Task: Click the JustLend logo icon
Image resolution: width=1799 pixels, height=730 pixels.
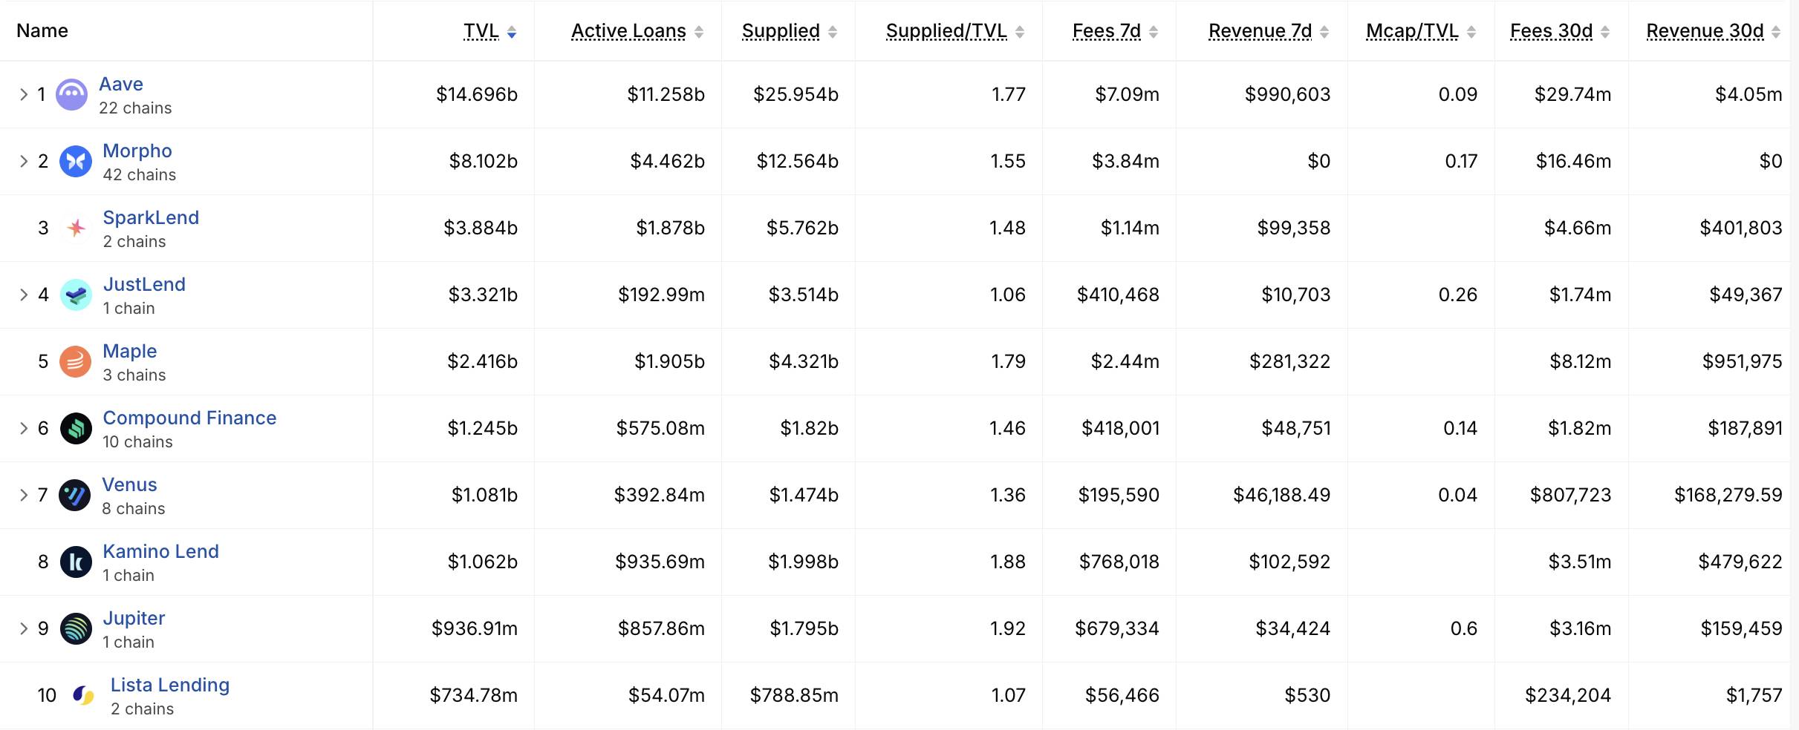Action: (76, 295)
